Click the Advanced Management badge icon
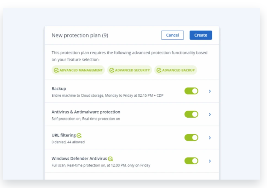Viewport: 267px width, 188px height. 56,70
